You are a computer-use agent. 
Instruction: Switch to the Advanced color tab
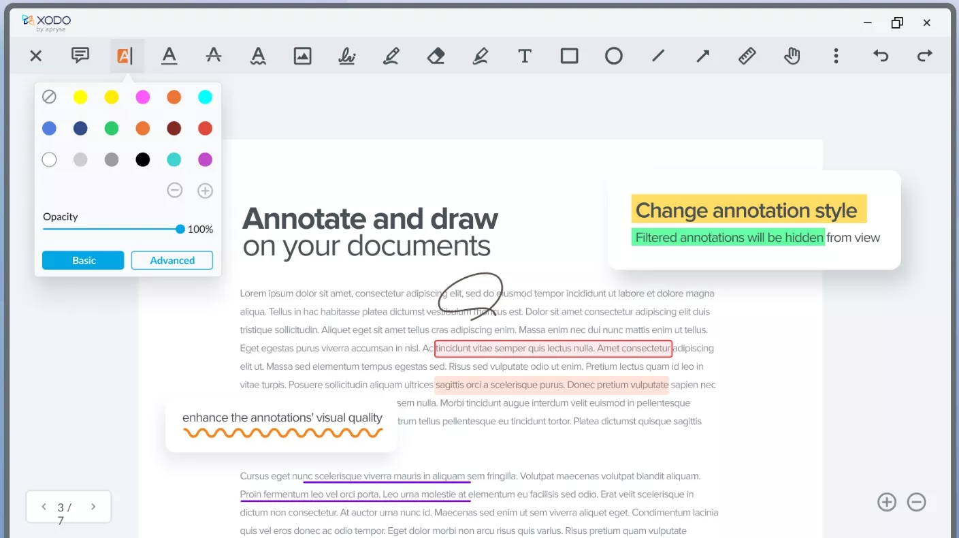172,260
